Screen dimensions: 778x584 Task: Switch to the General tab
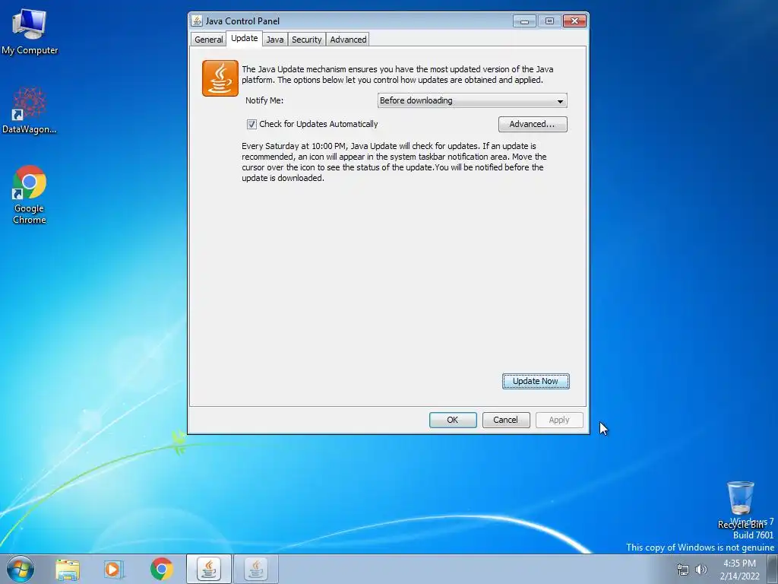coord(208,40)
